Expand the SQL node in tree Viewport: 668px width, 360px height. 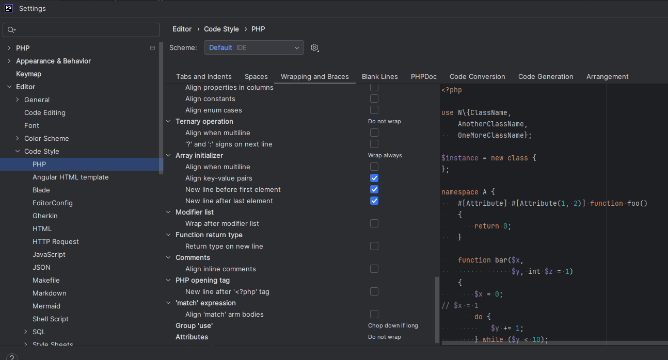click(26, 332)
